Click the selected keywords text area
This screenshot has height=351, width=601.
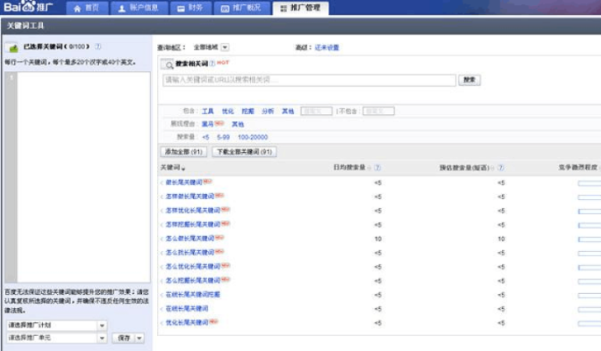[83, 177]
